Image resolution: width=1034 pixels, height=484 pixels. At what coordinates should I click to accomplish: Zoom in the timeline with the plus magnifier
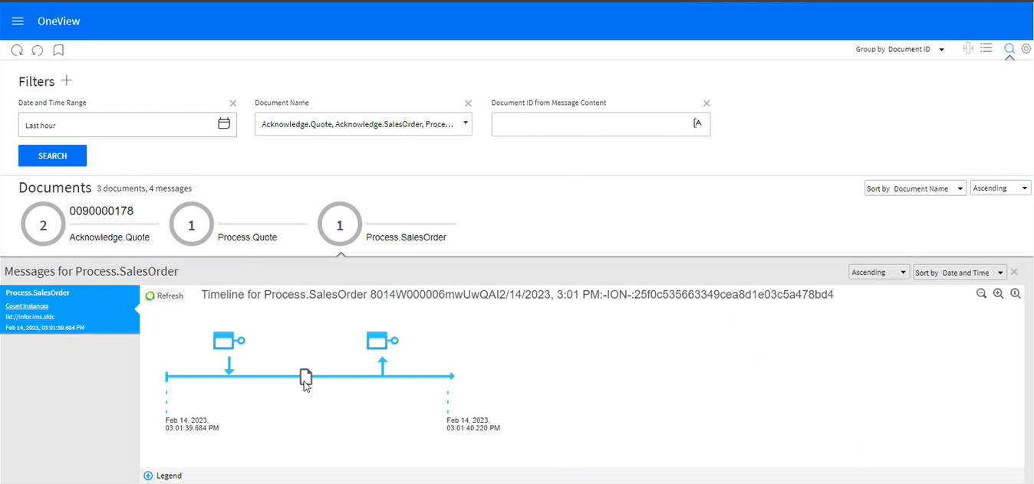(x=999, y=293)
